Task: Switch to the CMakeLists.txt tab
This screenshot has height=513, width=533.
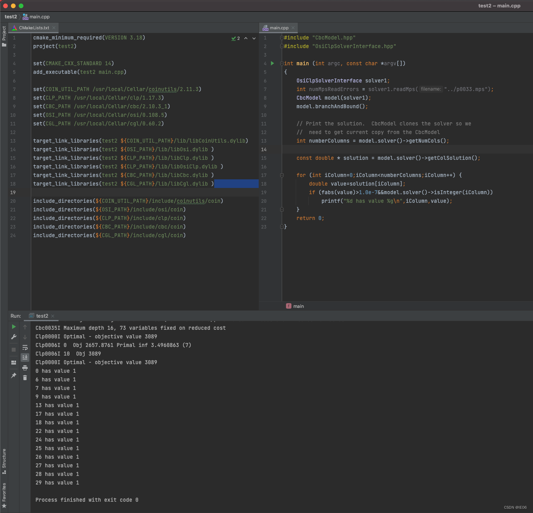Action: coord(34,28)
